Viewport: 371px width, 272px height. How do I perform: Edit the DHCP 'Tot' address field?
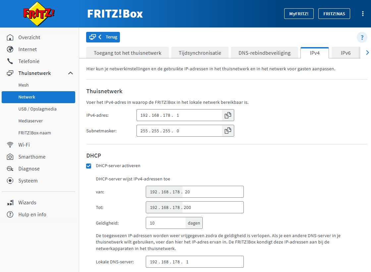click(x=195, y=208)
